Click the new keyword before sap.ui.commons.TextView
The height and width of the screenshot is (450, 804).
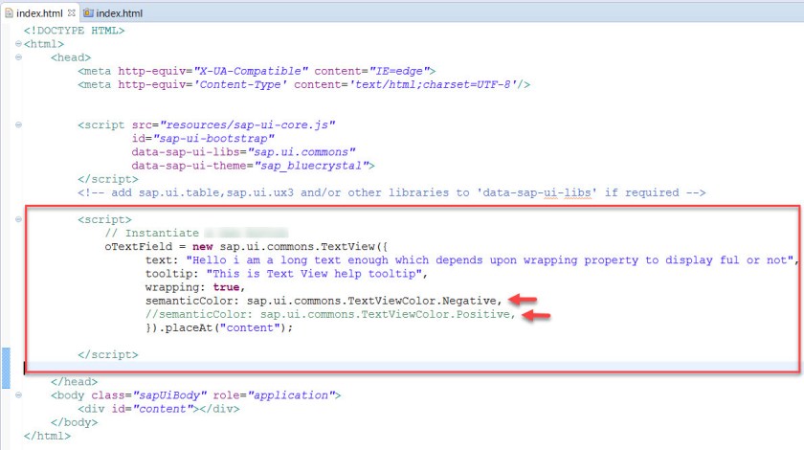(x=203, y=246)
